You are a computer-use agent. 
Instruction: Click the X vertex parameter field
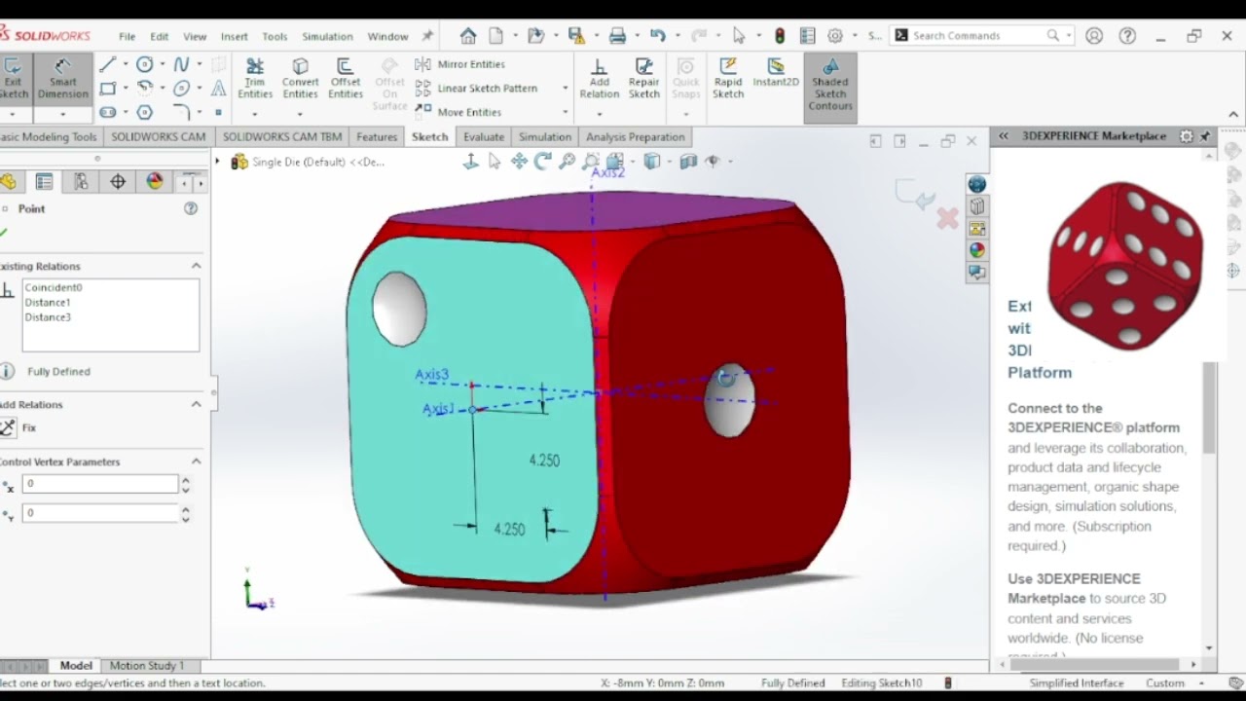click(100, 483)
